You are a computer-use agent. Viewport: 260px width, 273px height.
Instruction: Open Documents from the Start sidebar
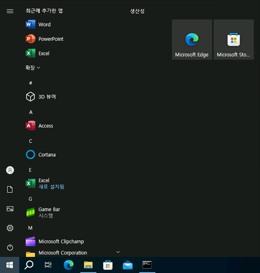pos(10,189)
